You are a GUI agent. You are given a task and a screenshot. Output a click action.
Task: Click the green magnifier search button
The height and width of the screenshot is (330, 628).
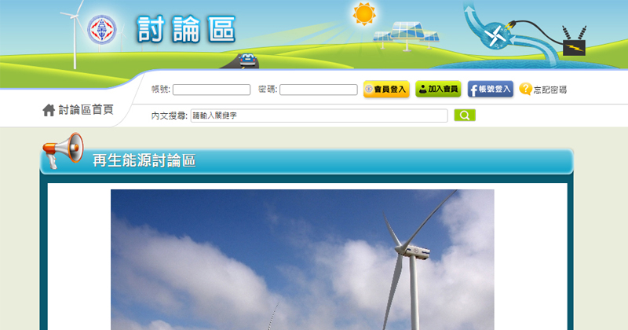point(465,115)
